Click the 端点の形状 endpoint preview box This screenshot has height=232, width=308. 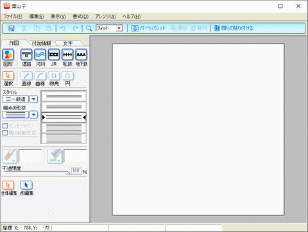(15, 115)
